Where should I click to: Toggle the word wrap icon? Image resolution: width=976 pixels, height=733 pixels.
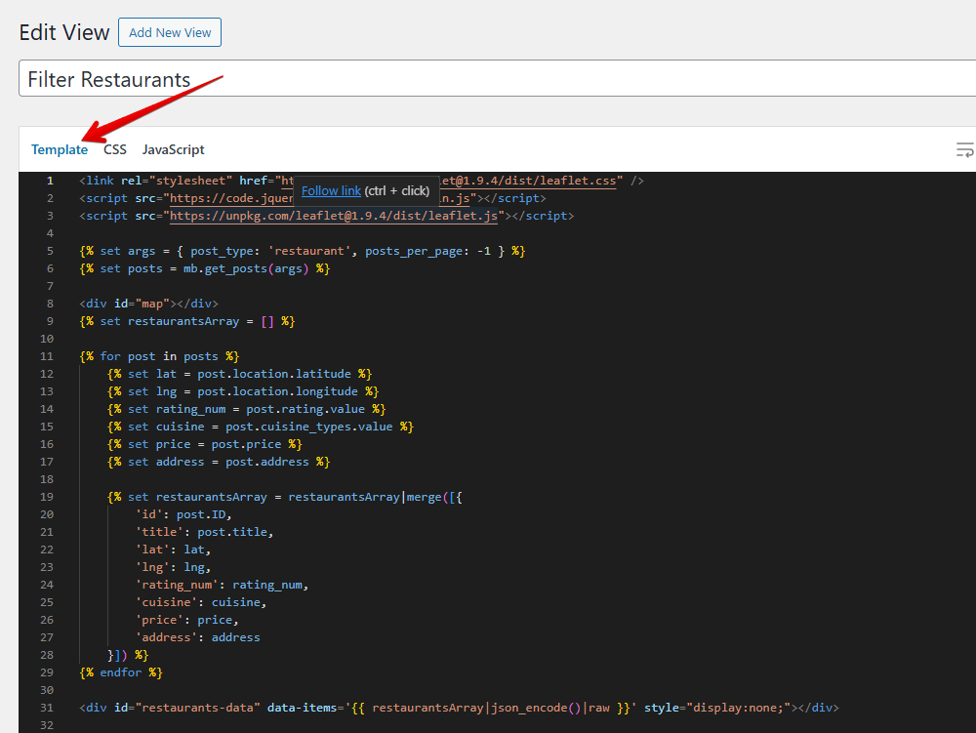click(x=963, y=149)
